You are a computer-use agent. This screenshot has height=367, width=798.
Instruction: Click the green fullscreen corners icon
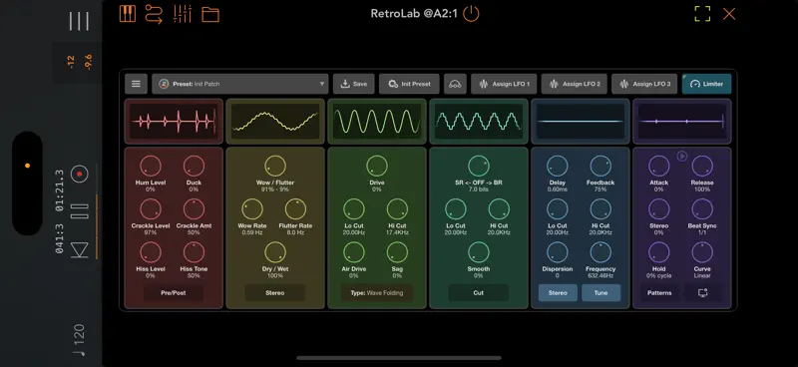point(702,14)
